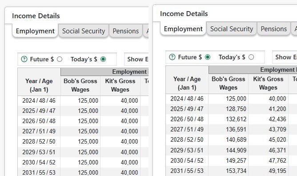Select row 2024 / 48 / 46 in left table
The height and width of the screenshot is (176, 297).
click(83, 100)
